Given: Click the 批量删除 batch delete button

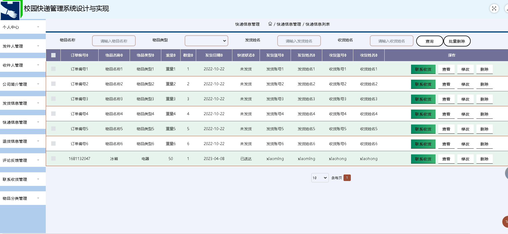Looking at the screenshot, I should (x=457, y=41).
